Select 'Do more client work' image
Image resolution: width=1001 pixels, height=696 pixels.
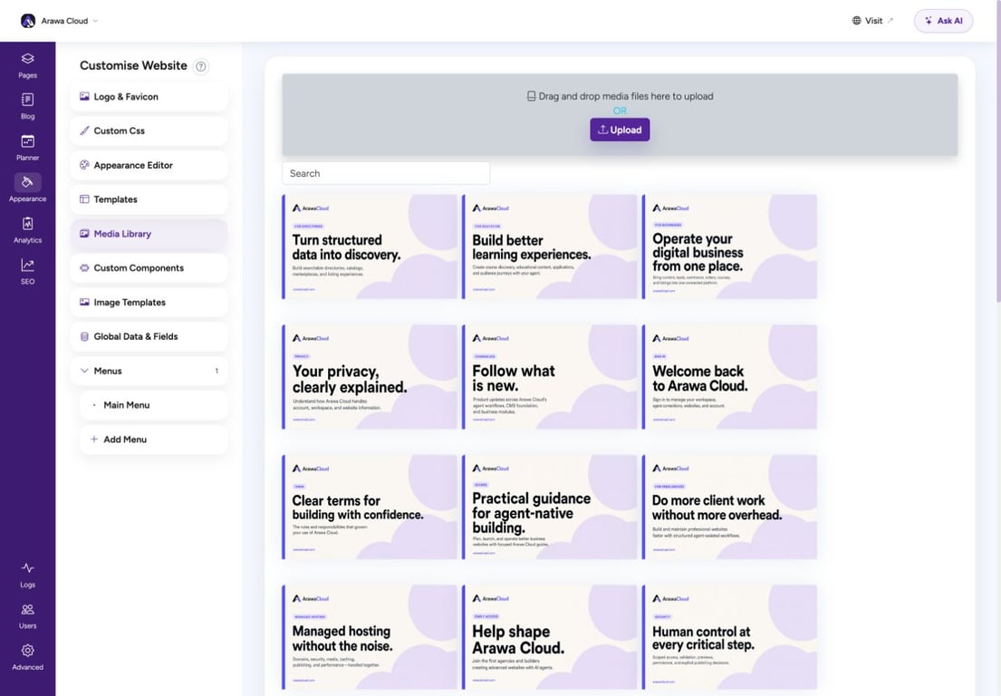point(729,507)
